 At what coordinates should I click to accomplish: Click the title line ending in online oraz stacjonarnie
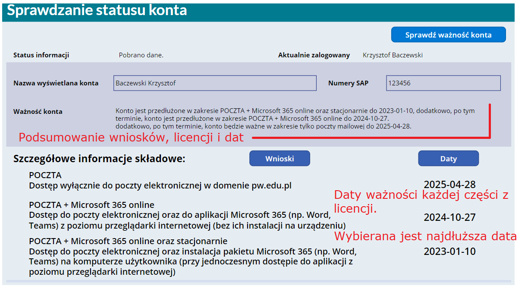(x=128, y=241)
